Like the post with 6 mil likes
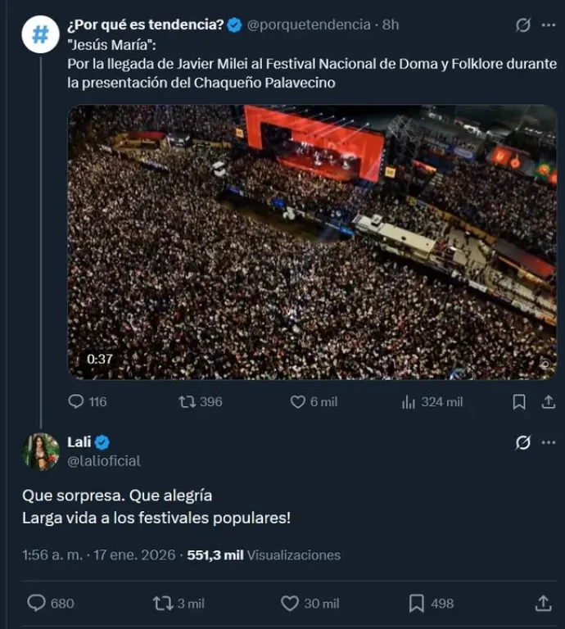Screen dimensions: 565x629 point(298,401)
